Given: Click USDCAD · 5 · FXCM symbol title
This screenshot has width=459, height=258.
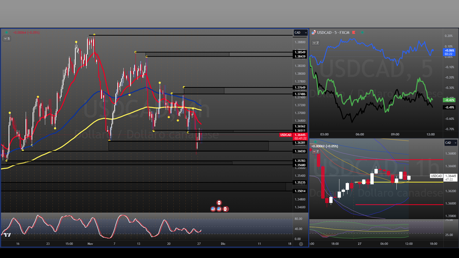Looking at the screenshot, I should [333, 33].
